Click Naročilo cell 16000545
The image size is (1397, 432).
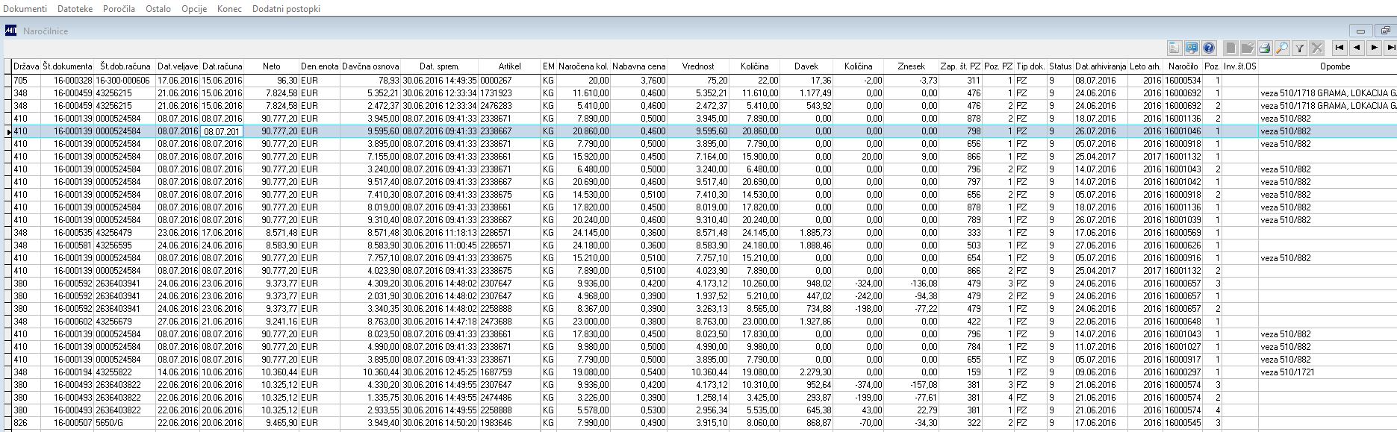(1183, 423)
